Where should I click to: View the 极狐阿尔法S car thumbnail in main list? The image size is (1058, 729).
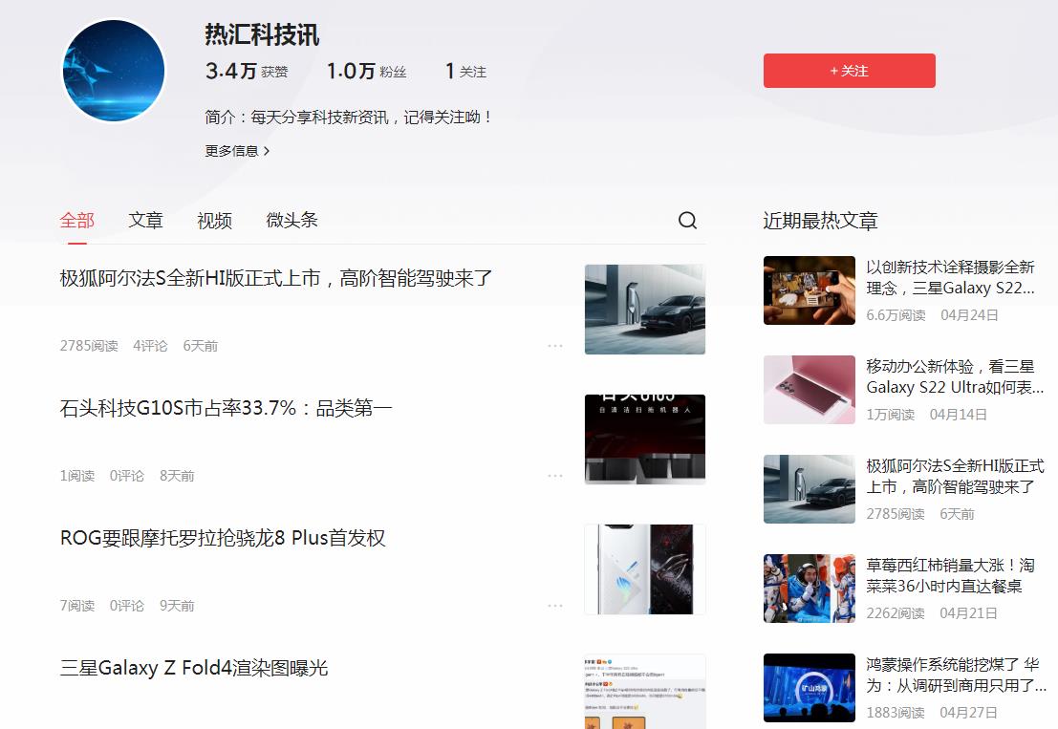[644, 310]
